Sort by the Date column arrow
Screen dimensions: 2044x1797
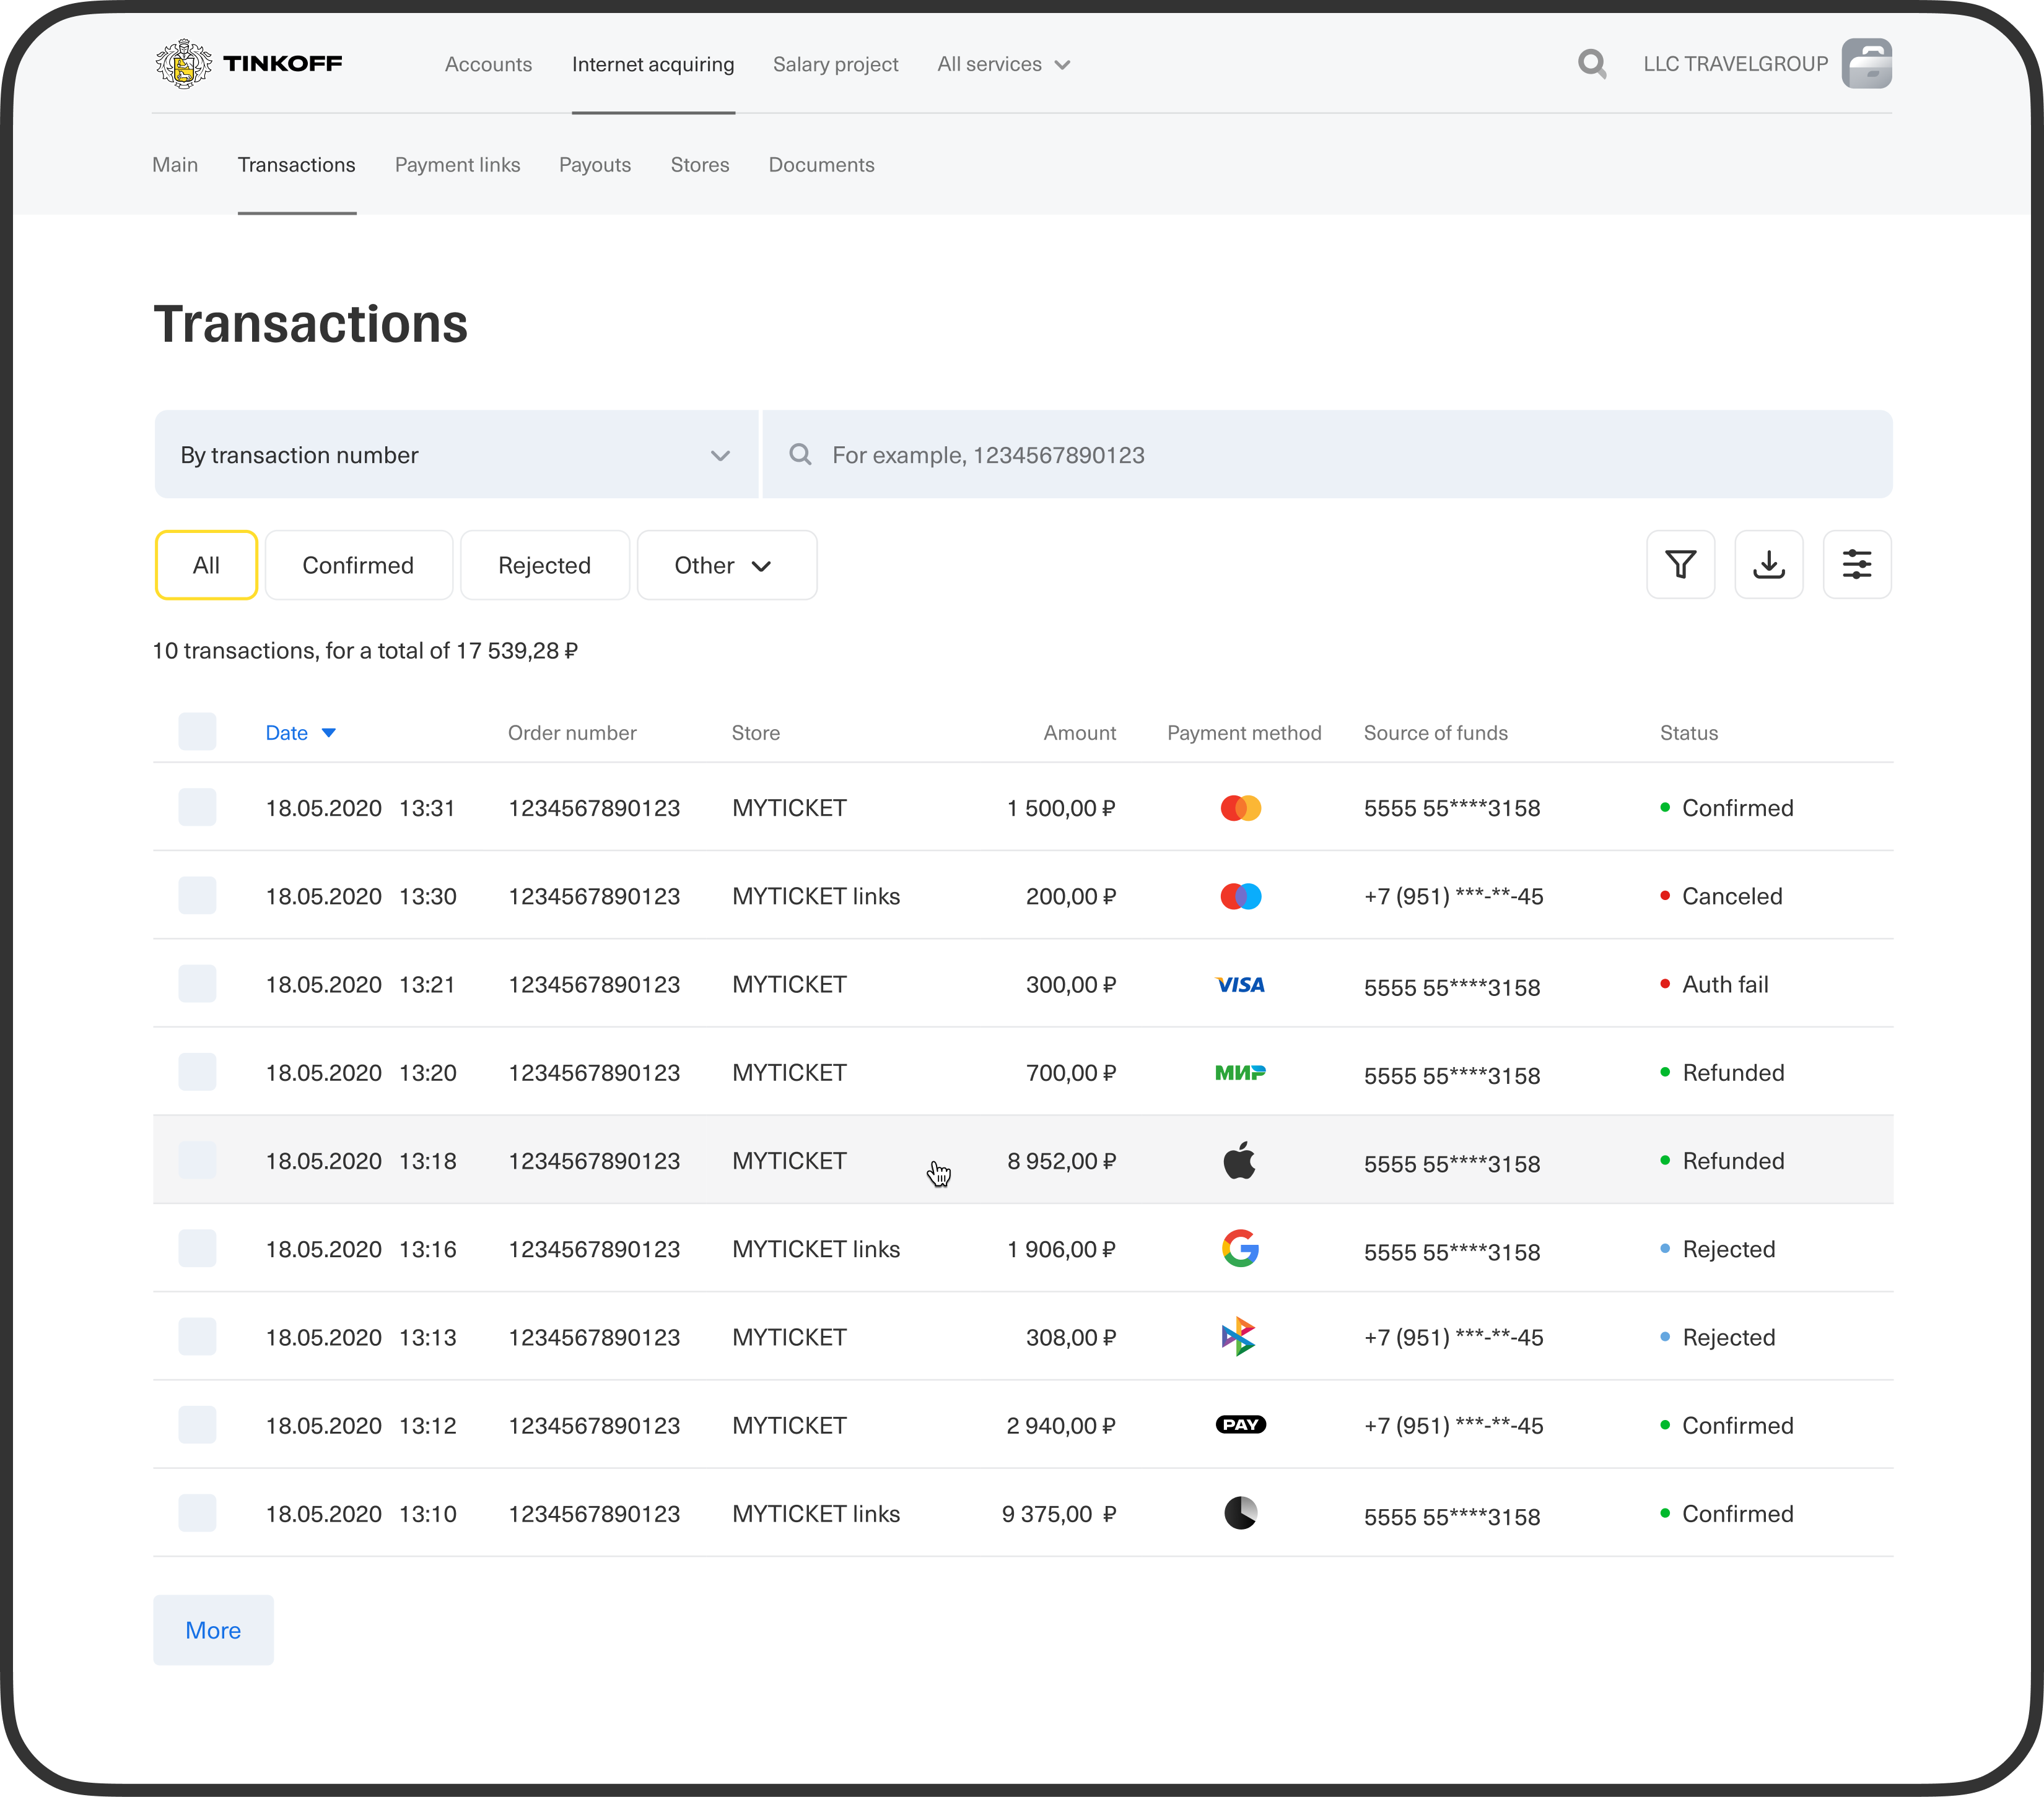pyautogui.click(x=329, y=734)
